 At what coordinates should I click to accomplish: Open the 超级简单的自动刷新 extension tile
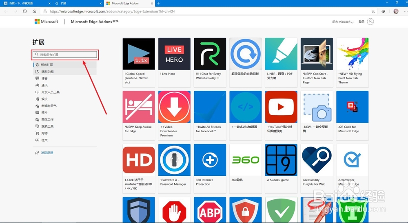(x=246, y=62)
